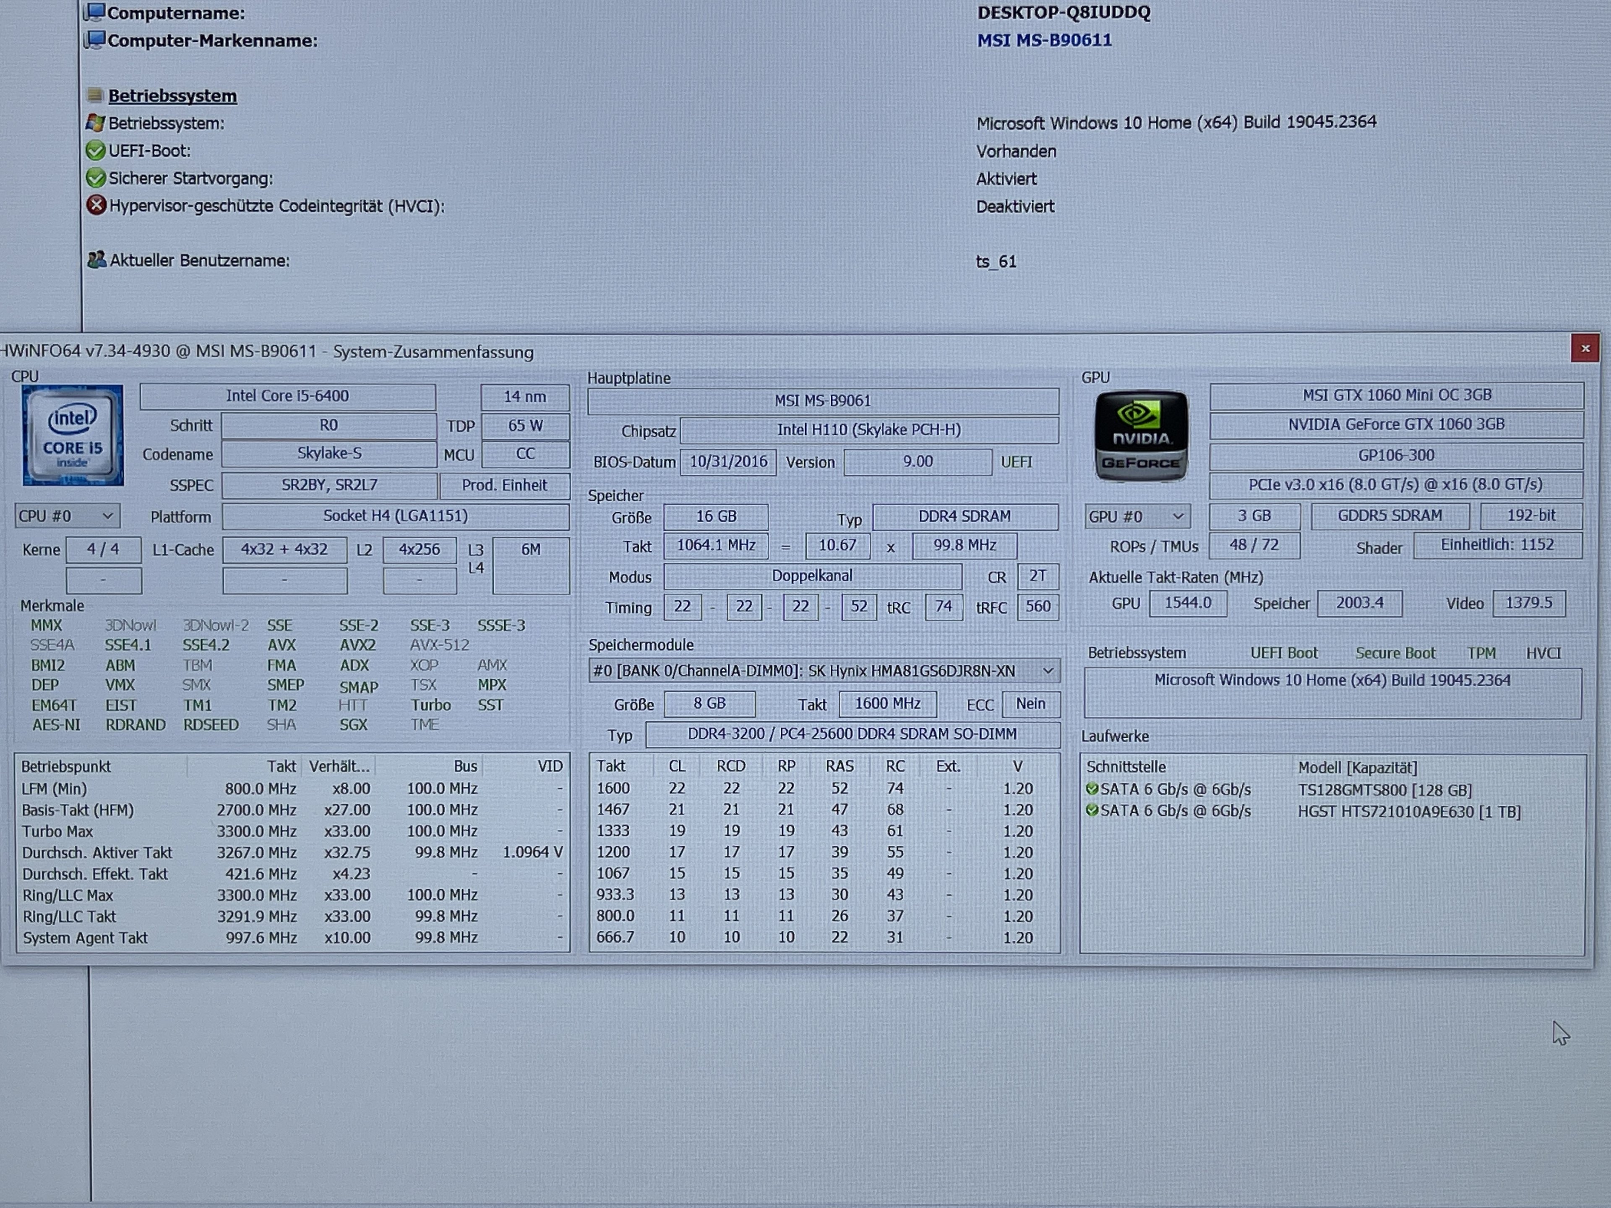Viewport: 1611px width, 1208px height.
Task: Click the Windows flag icon beside Betriebssystem
Action: [95, 123]
